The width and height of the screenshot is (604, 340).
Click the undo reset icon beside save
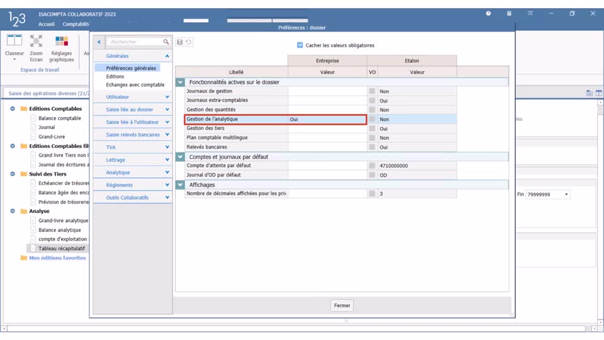click(x=188, y=42)
